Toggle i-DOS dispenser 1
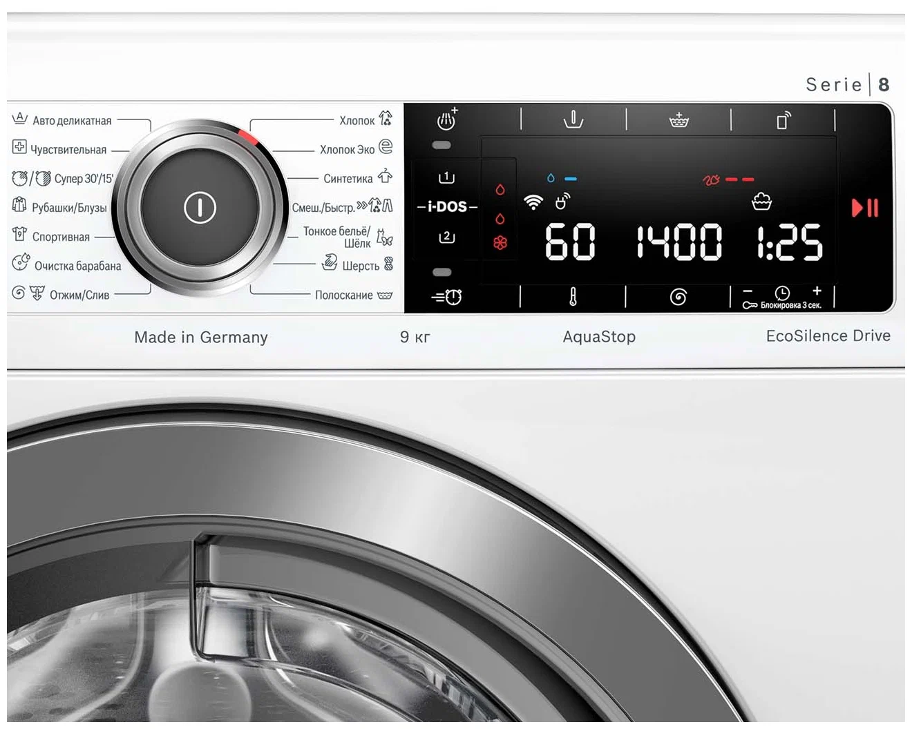Viewport: 912px width, 729px height. 447,177
